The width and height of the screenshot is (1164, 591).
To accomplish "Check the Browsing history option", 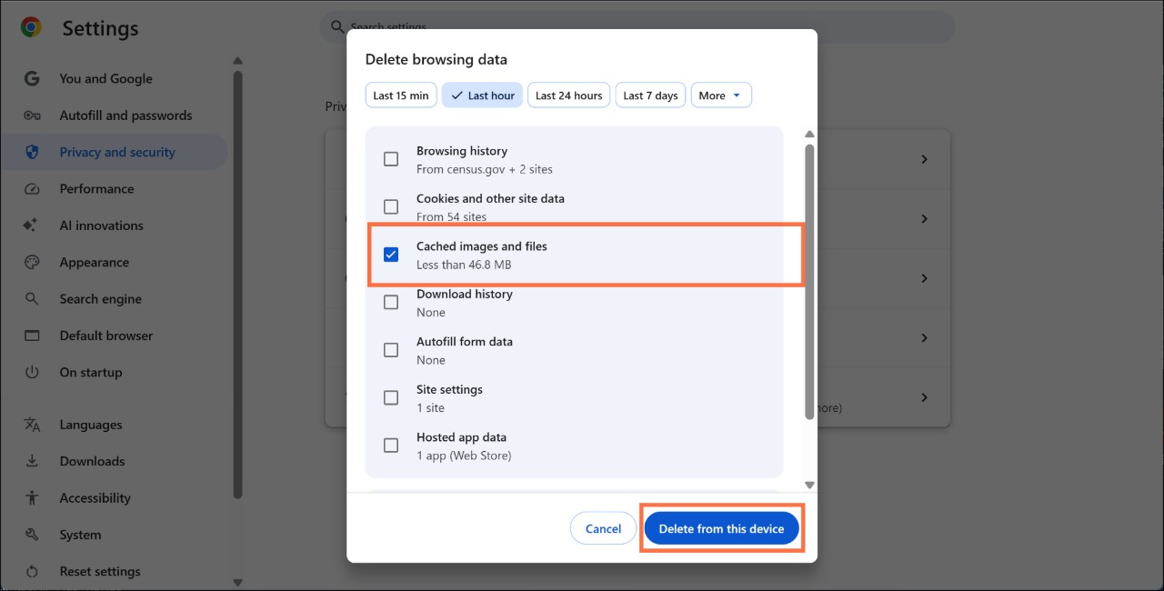I will (391, 158).
